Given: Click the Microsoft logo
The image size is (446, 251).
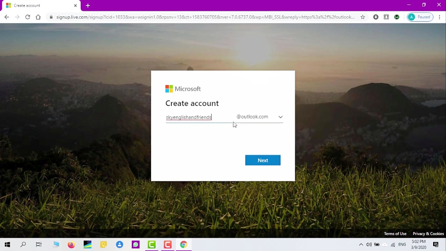Looking at the screenshot, I should [x=183, y=89].
